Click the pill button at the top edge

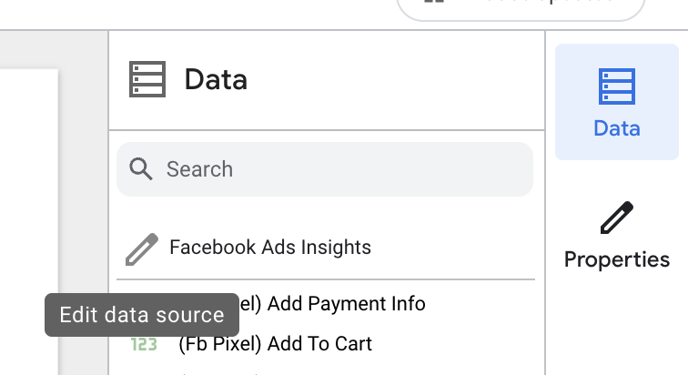coord(520,7)
